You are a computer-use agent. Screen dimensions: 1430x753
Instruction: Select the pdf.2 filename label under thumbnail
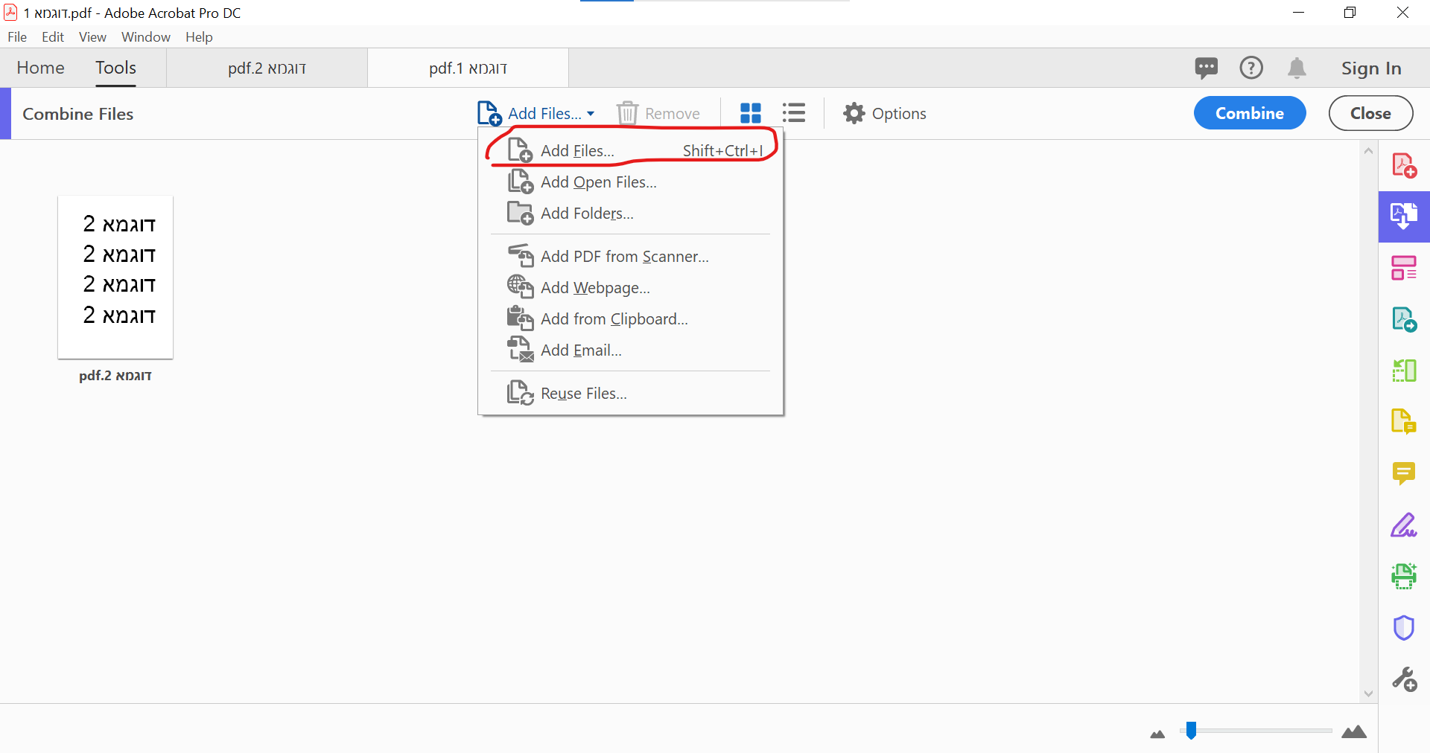pyautogui.click(x=115, y=376)
